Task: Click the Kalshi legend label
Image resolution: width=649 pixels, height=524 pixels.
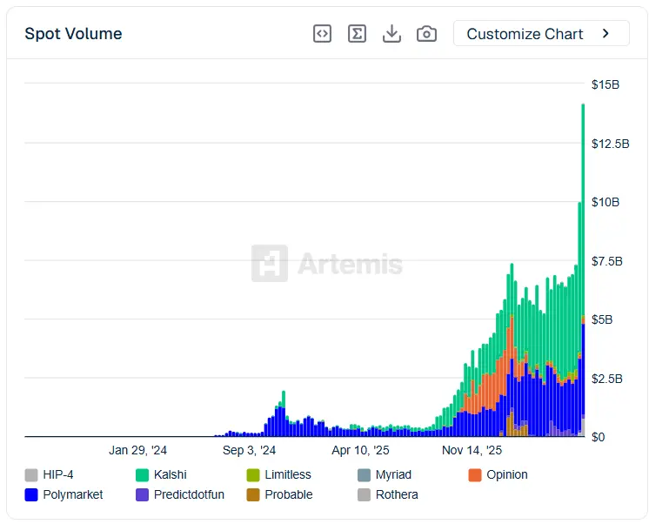Action: pos(171,474)
